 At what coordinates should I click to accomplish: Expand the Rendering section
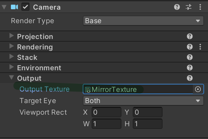coord(12,46)
